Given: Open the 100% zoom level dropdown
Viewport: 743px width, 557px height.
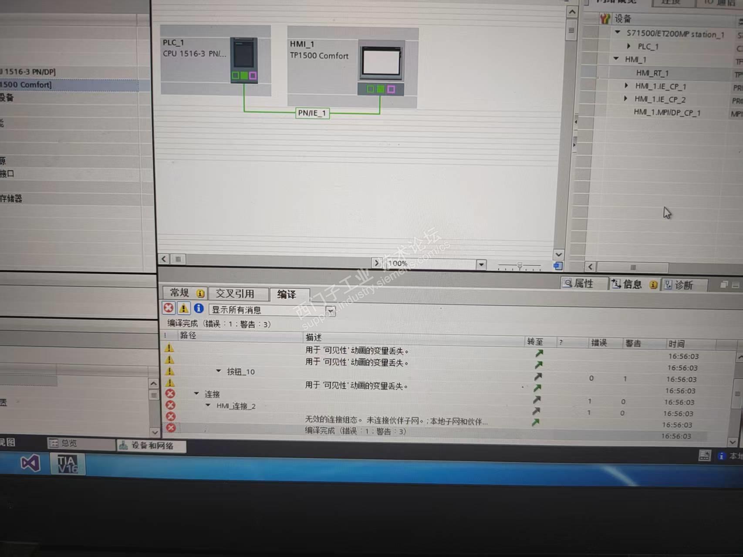Looking at the screenshot, I should 481,264.
